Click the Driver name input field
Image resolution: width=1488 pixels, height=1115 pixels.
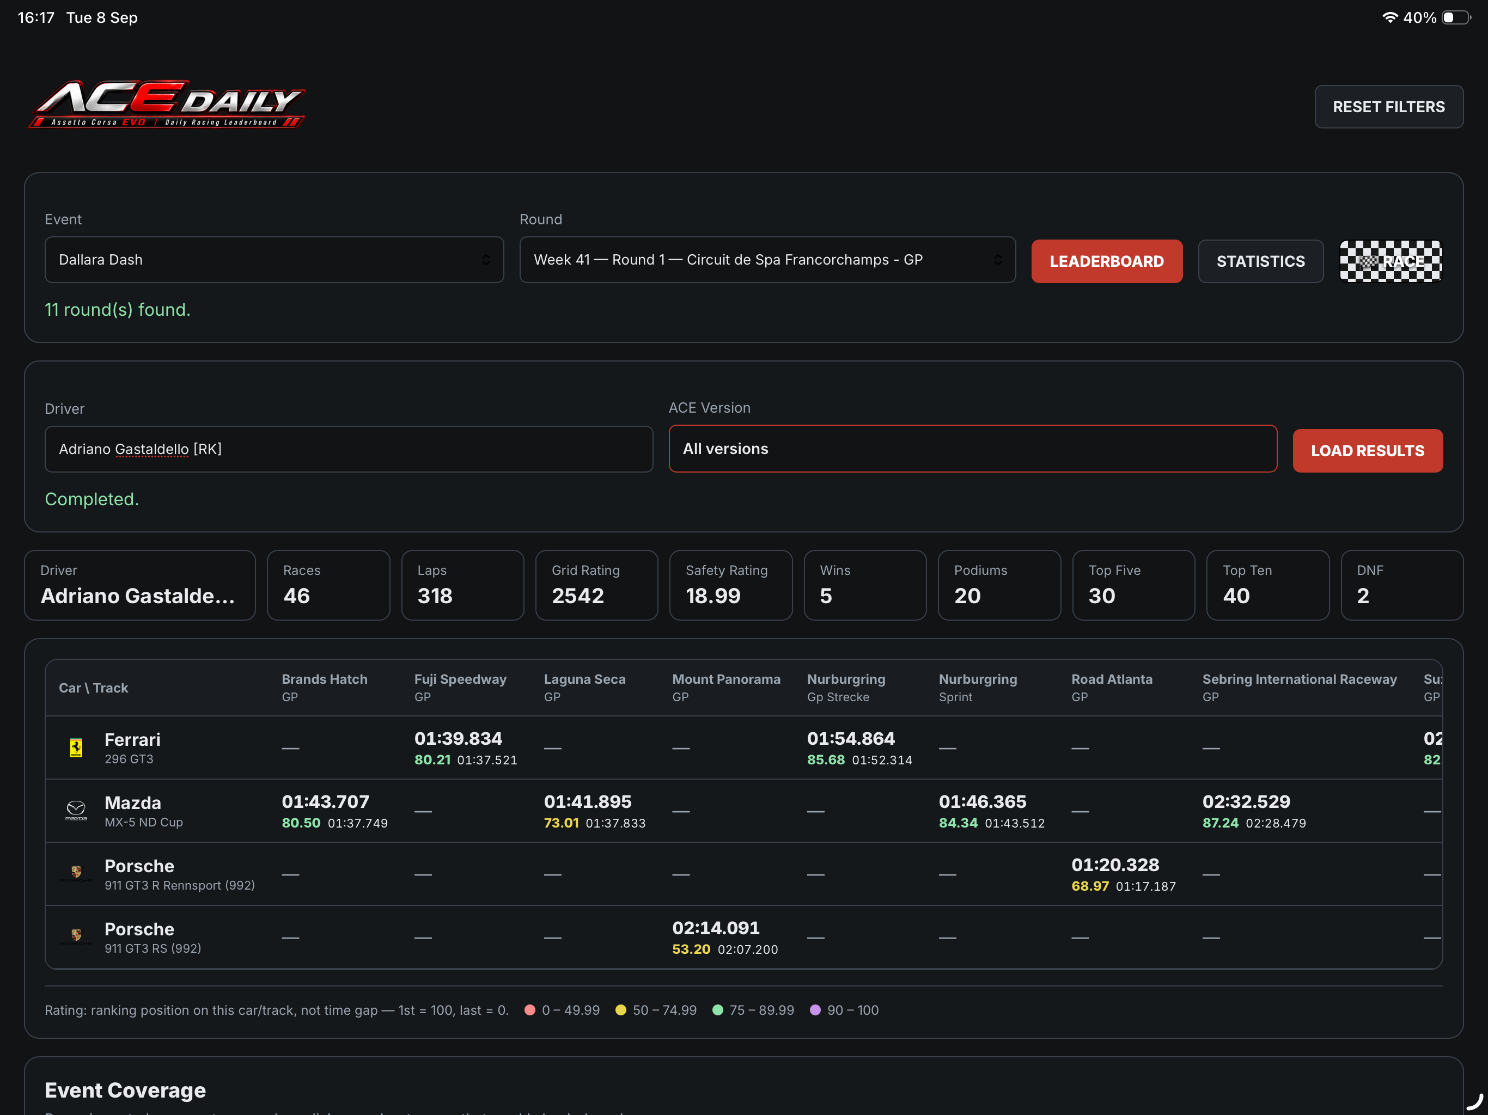point(349,449)
